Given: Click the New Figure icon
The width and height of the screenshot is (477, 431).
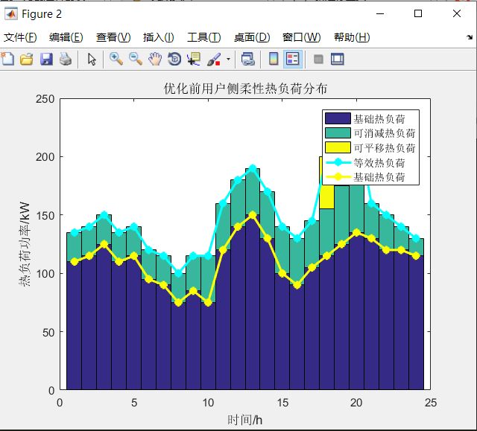Looking at the screenshot, I should [7, 59].
